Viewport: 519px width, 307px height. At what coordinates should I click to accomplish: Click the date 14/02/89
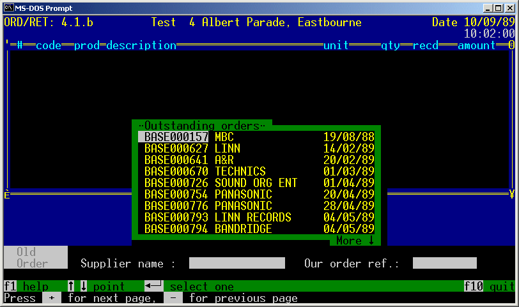point(349,148)
